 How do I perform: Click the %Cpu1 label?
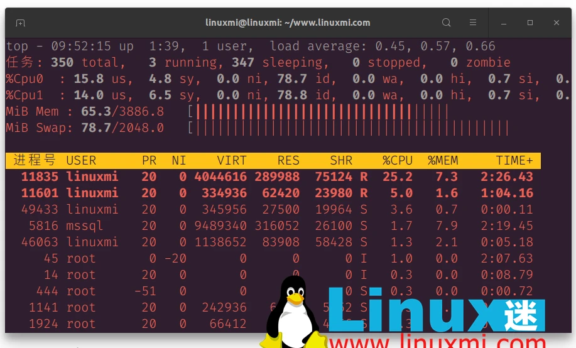click(24, 95)
